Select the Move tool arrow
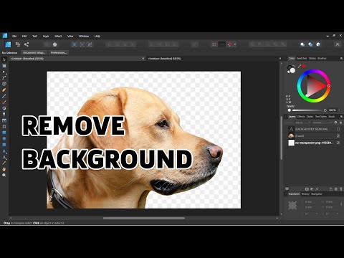Viewport: 344px width, 258px height. tap(4, 59)
